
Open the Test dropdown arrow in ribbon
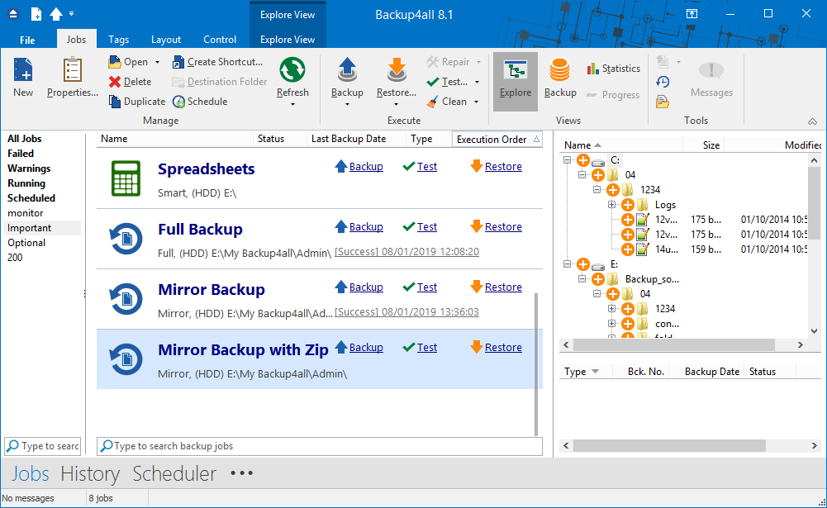coord(478,82)
